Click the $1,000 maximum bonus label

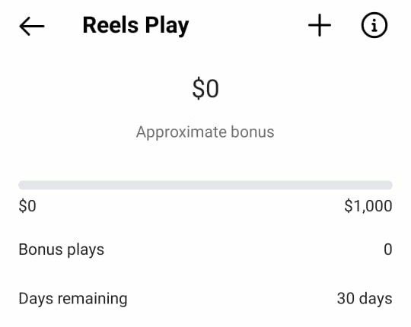point(368,206)
